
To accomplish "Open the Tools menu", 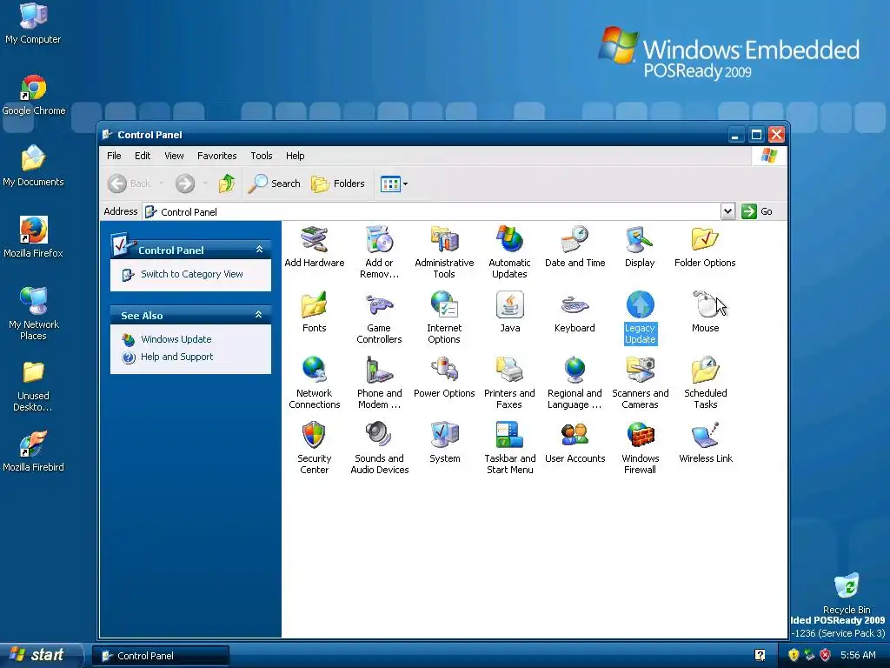I will 261,156.
